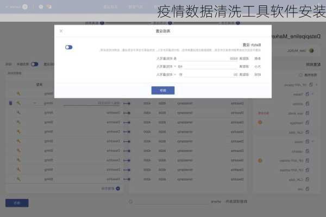The height and width of the screenshot is (217, 326).
Task: Click the round icon beside the where input
Action: (130, 202)
